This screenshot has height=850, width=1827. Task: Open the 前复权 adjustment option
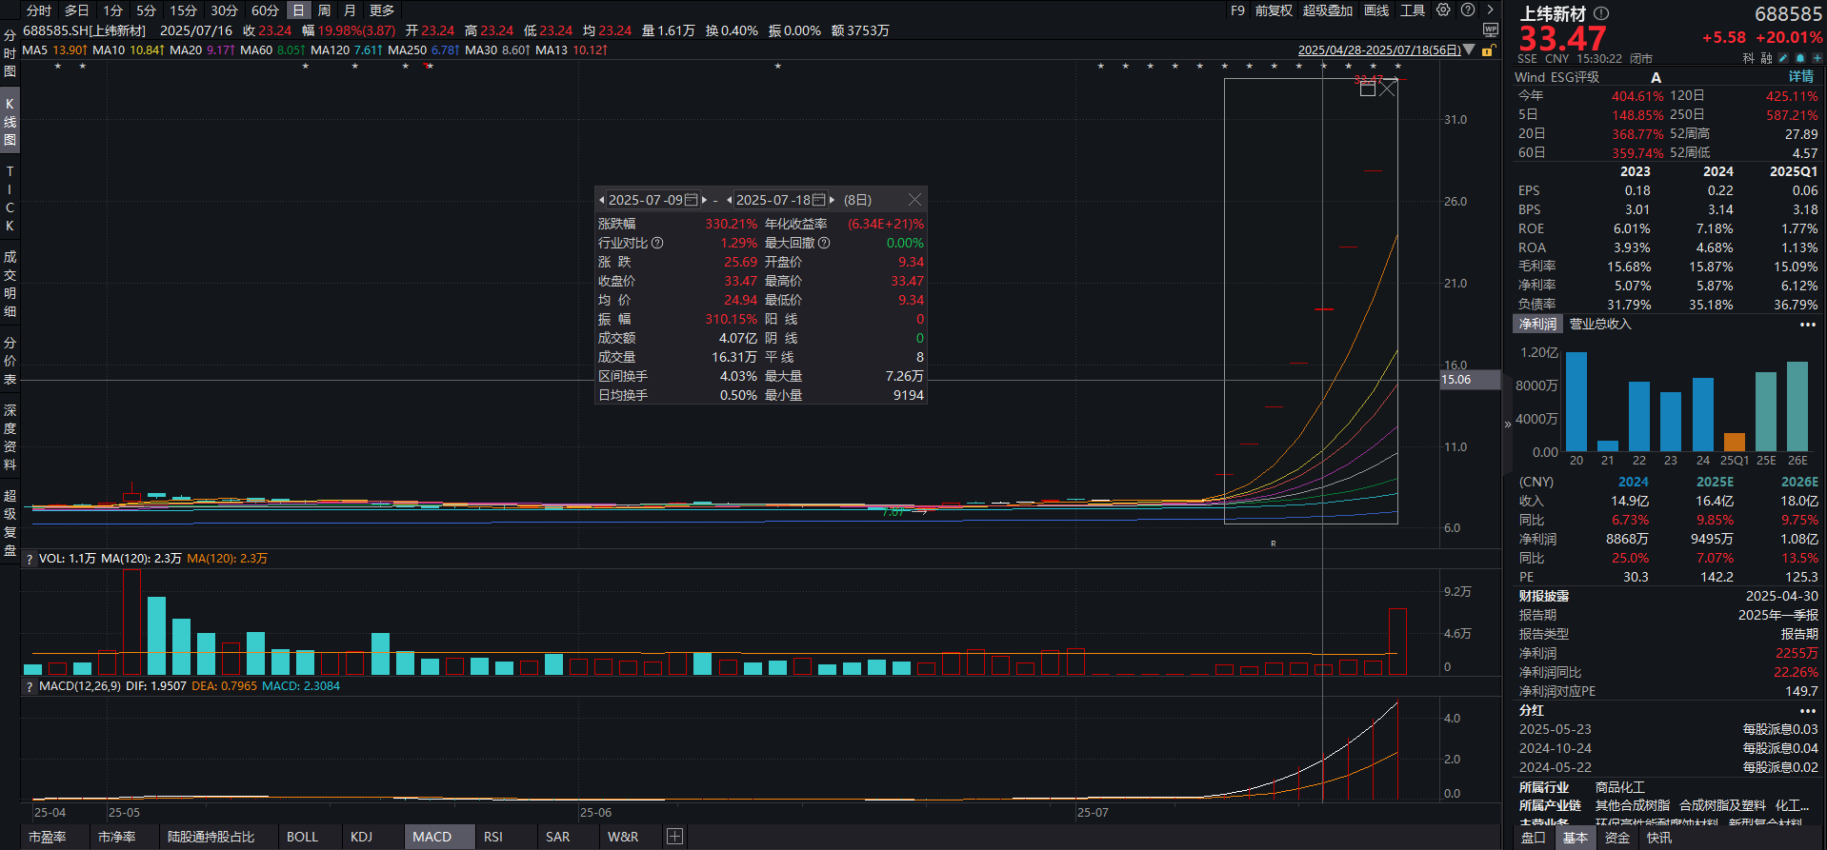[x=1274, y=10]
